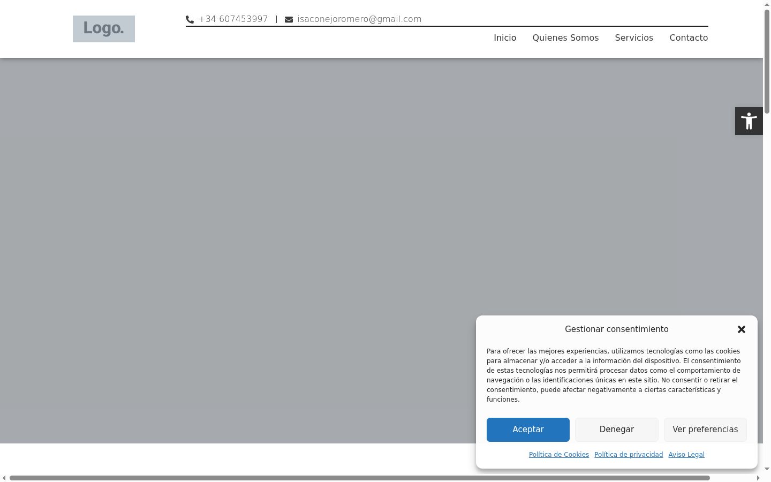
Task: Open Ver preferencias in cookie dialog
Action: tap(705, 430)
